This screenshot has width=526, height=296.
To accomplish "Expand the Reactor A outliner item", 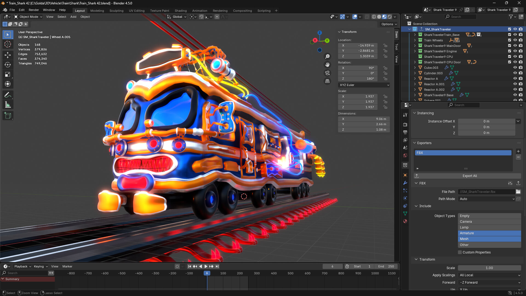I will coord(415,79).
